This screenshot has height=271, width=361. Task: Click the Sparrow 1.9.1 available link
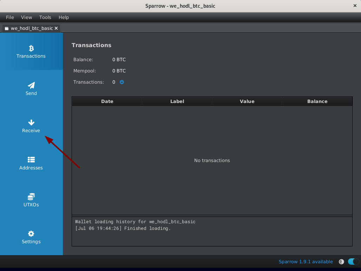(x=306, y=262)
